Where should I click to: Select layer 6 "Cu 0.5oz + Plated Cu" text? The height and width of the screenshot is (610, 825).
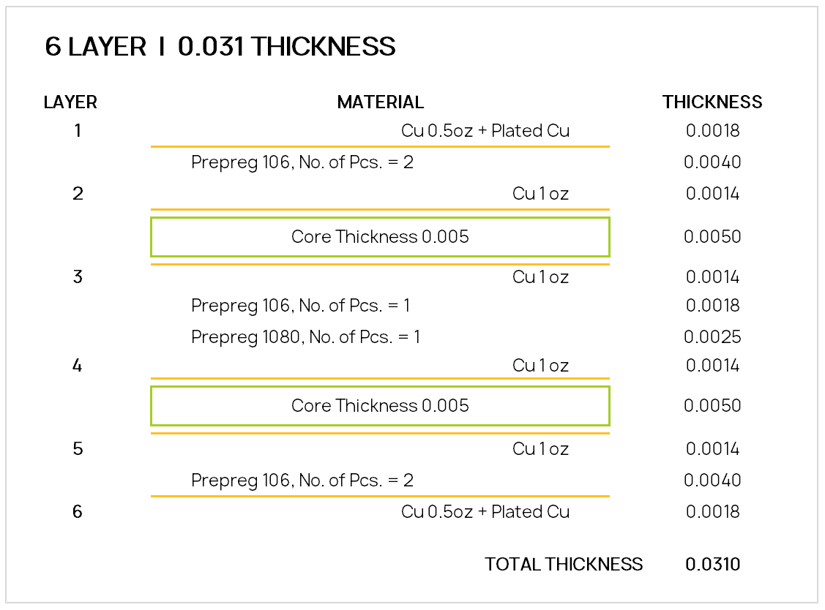485,512
